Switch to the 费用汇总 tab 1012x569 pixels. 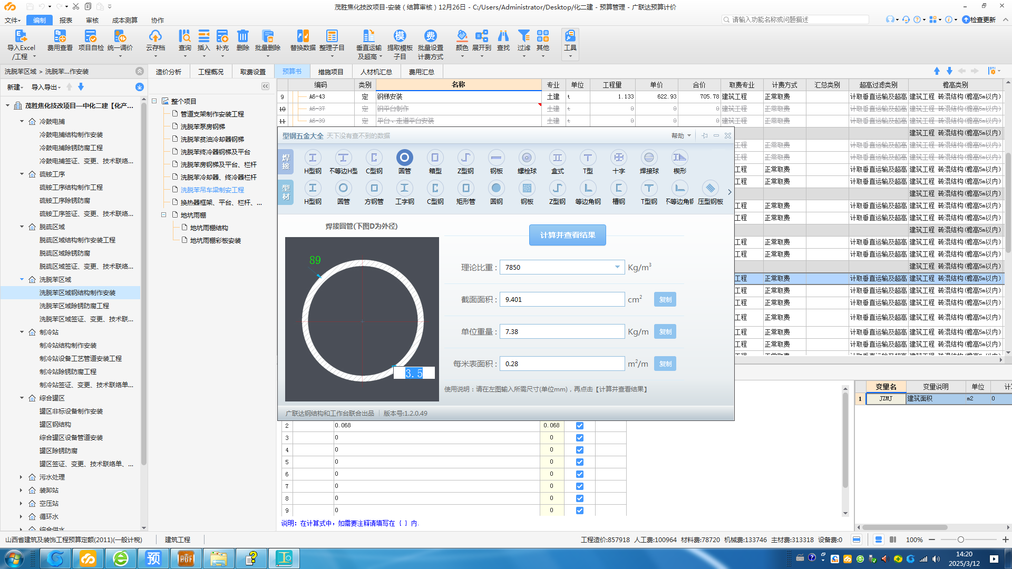(x=422, y=72)
